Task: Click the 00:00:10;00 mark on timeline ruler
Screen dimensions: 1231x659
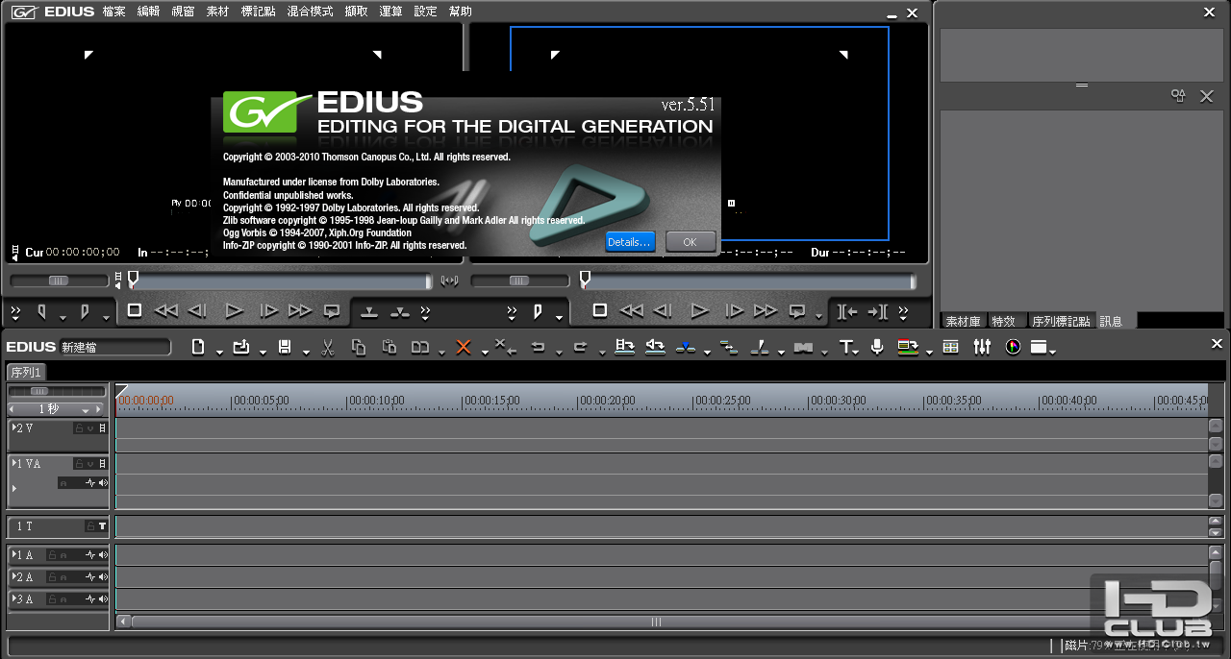Action: (378, 401)
